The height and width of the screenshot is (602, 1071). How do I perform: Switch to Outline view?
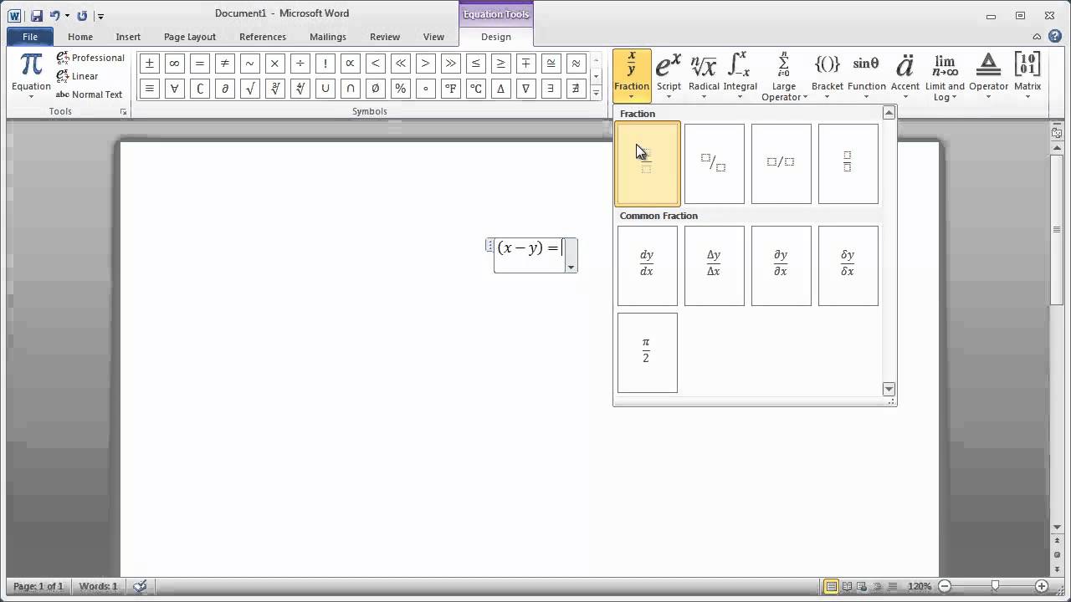pos(879,586)
